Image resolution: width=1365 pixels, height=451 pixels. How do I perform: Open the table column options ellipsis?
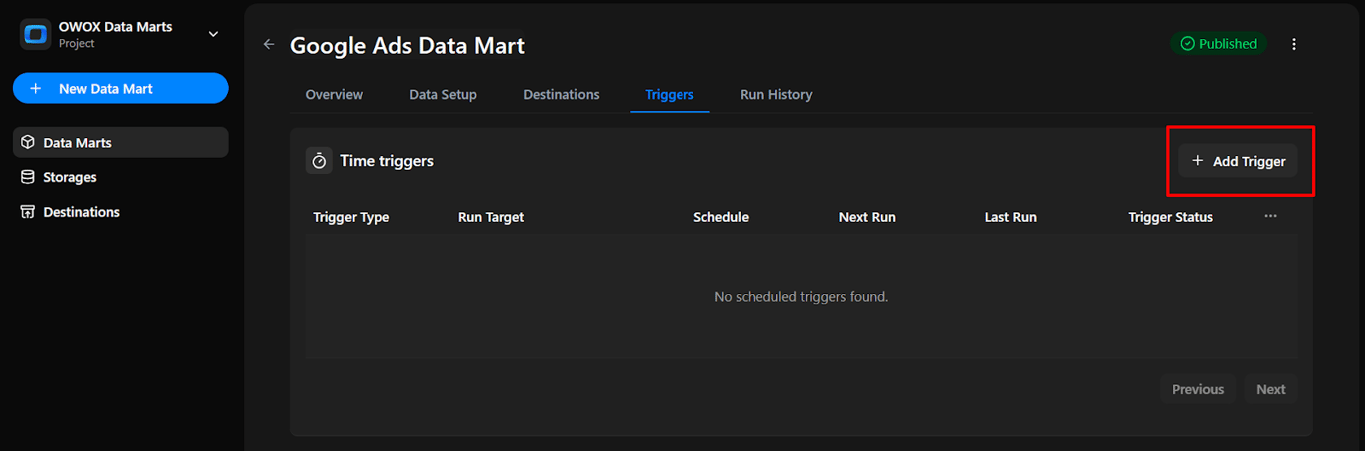click(1270, 216)
